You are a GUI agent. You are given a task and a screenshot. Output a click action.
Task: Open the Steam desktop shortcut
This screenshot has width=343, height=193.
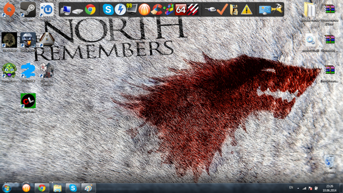point(28,12)
